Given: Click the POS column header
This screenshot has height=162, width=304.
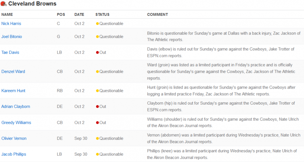Looking at the screenshot, I should point(61,15).
